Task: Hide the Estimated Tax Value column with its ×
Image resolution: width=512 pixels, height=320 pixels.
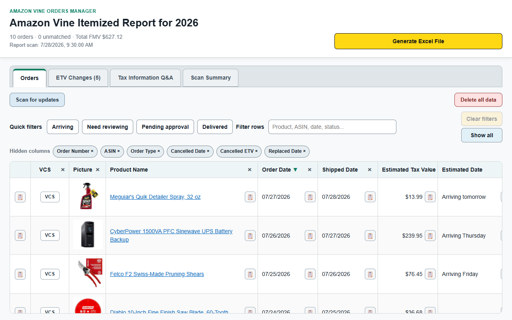Action: (430, 170)
